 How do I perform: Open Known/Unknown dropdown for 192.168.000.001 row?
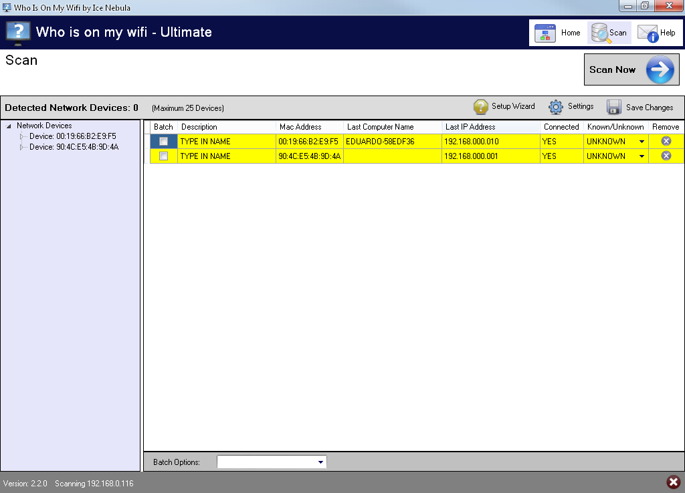642,156
